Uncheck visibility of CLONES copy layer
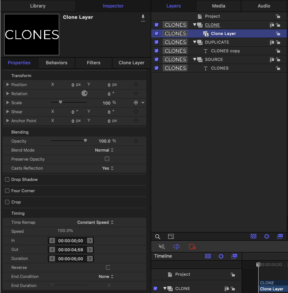 (x=156, y=51)
